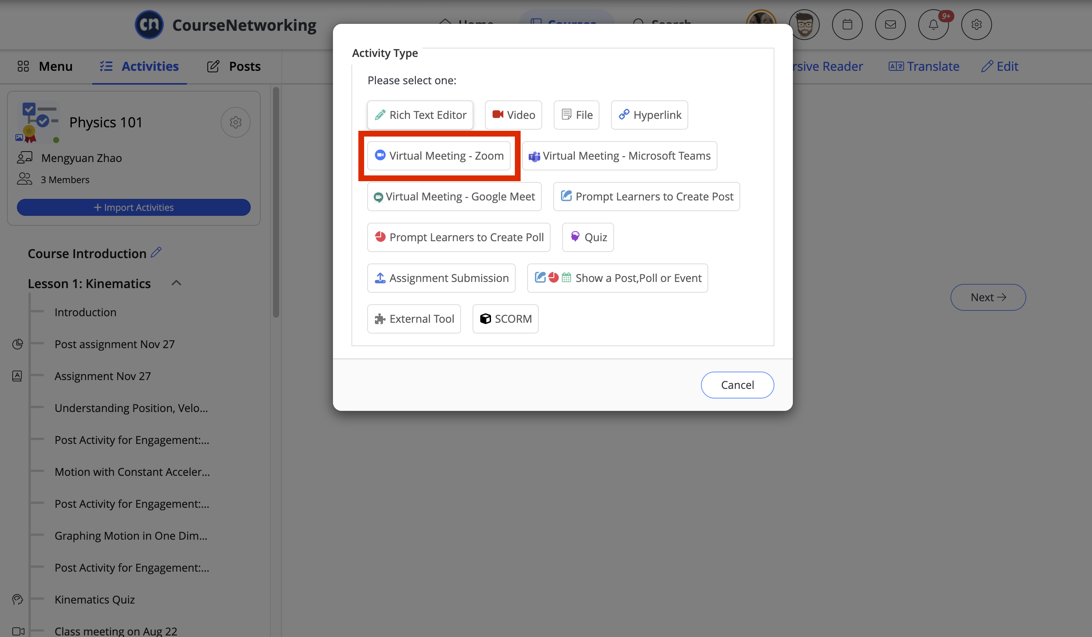Choose External Tool activity type
This screenshot has height=637, width=1092.
[414, 319]
